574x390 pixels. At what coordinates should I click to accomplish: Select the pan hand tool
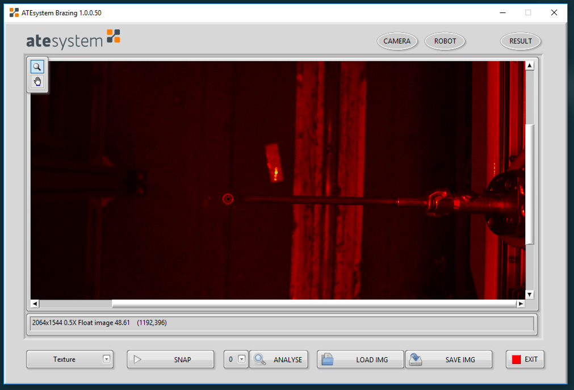tap(37, 81)
